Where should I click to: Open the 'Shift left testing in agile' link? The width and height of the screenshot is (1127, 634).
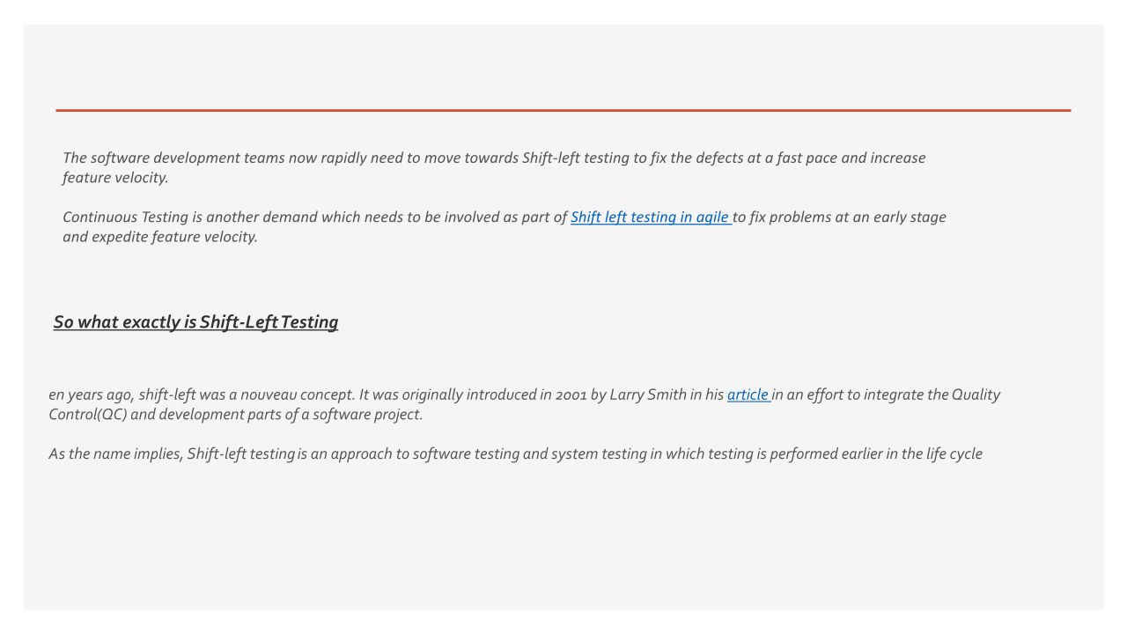pos(650,217)
